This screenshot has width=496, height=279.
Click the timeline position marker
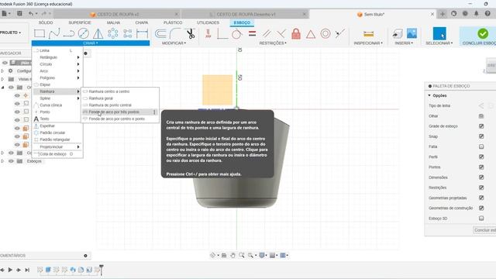tap(102, 270)
